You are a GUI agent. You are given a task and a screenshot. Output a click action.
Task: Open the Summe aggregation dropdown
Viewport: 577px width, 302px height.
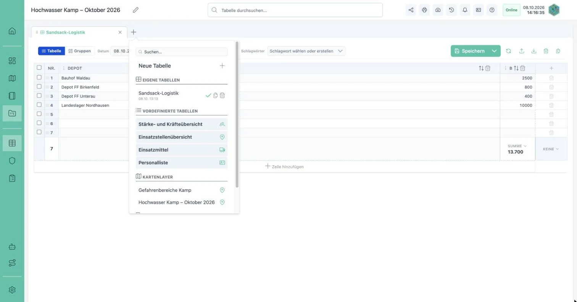click(517, 146)
